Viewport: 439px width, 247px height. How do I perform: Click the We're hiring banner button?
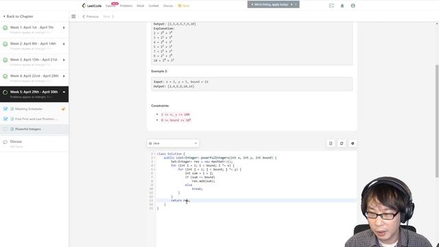pyautogui.click(x=273, y=5)
